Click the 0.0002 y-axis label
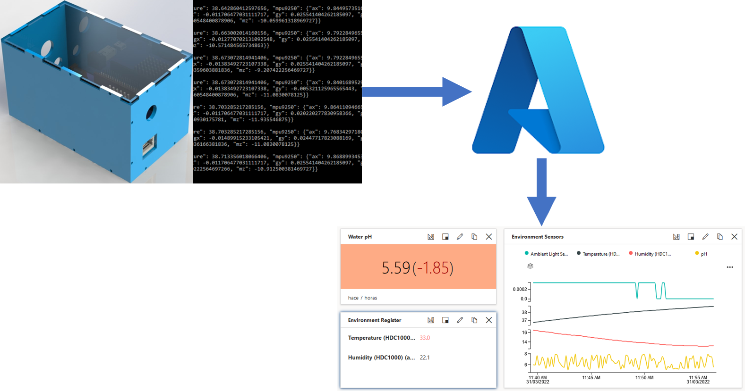This screenshot has width=745, height=391. tap(520, 289)
